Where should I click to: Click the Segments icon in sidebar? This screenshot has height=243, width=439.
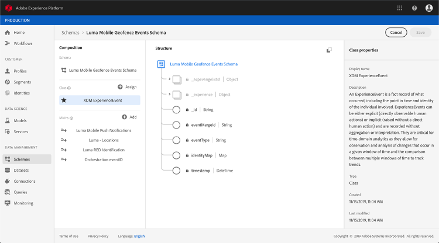[x=8, y=82]
